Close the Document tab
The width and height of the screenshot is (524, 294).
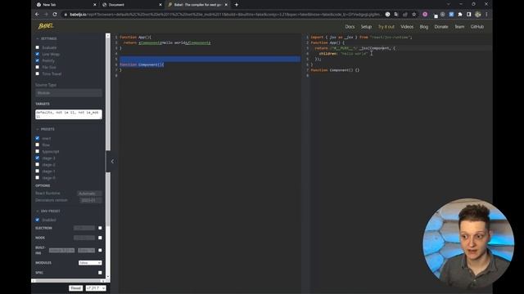160,5
